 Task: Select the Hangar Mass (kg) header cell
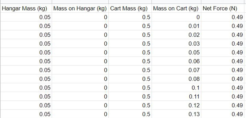26,8
